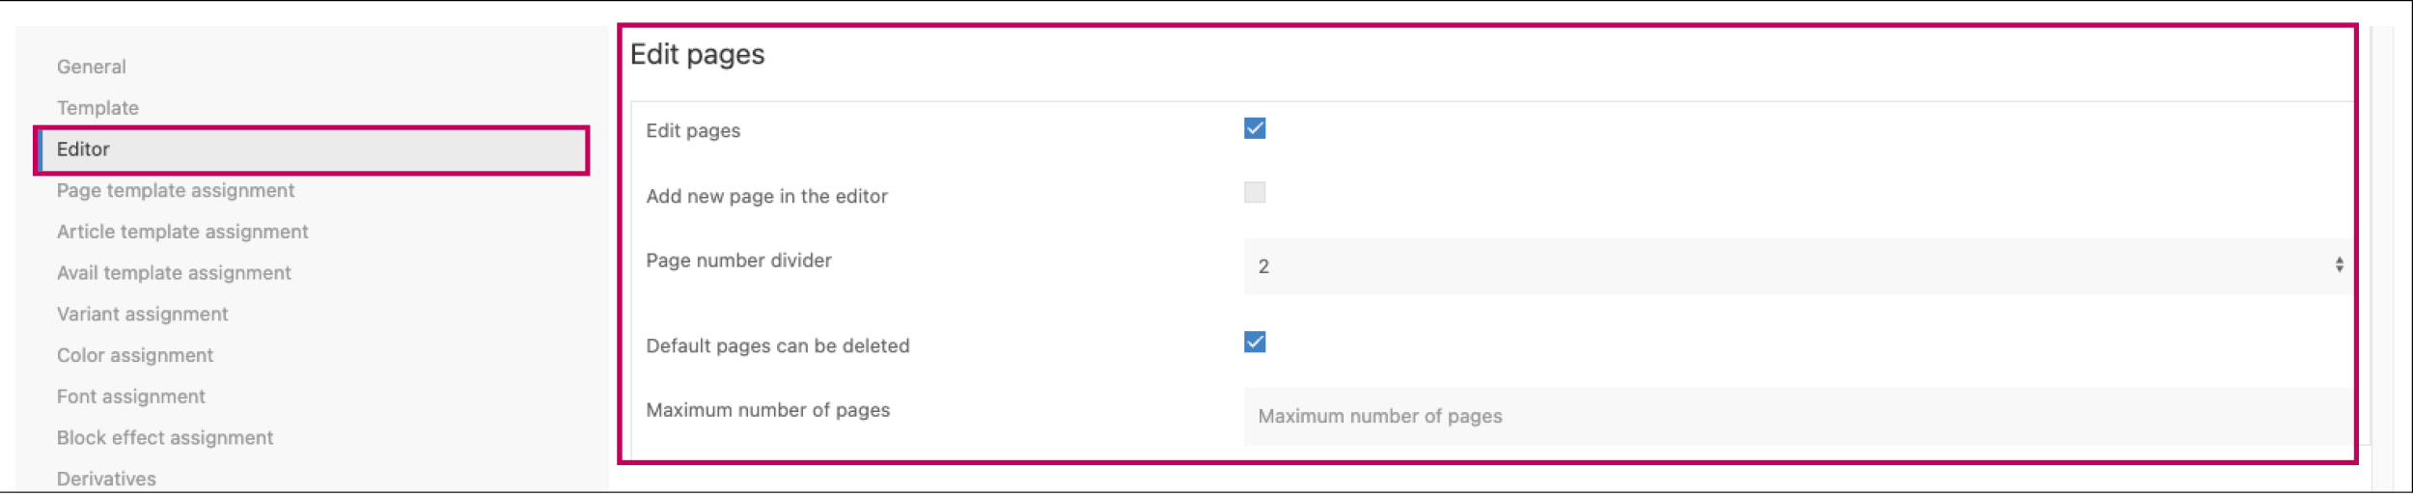Open the General settings section
The height and width of the screenshot is (496, 2413).
[x=91, y=67]
